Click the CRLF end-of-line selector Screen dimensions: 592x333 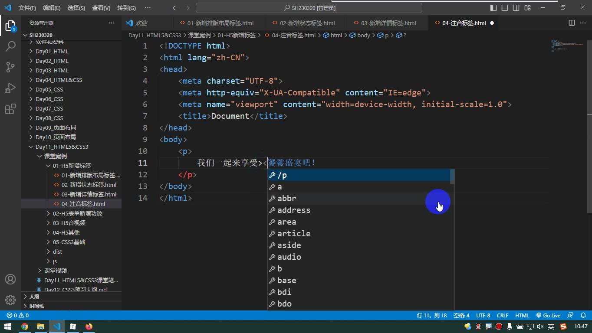503,316
